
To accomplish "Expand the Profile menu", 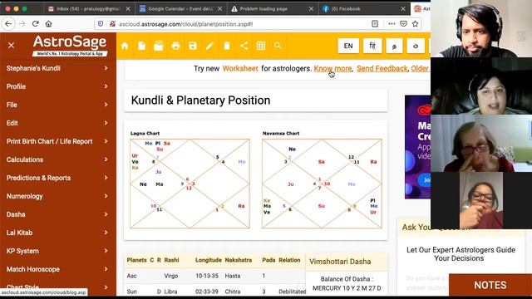I will tap(58, 86).
